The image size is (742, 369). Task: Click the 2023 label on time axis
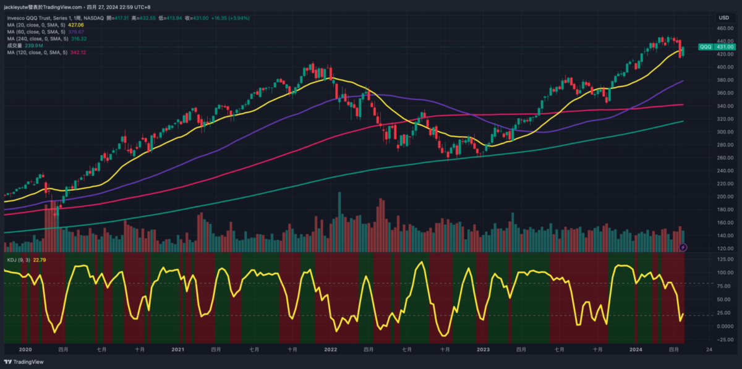pyautogui.click(x=483, y=350)
